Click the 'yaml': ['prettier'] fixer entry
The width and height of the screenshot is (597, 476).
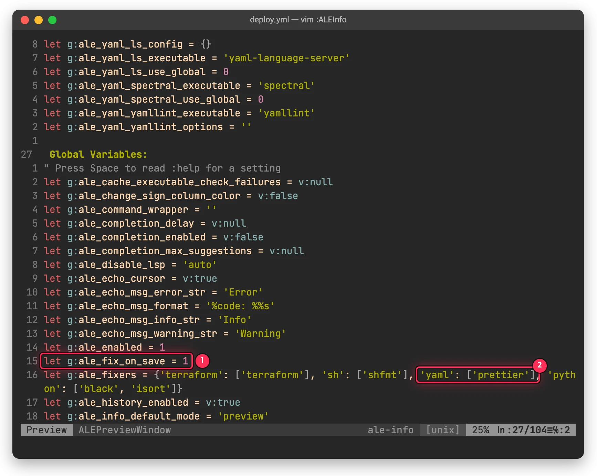click(x=477, y=375)
